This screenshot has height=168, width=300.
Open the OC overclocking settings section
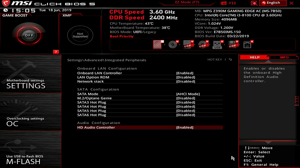31,111
